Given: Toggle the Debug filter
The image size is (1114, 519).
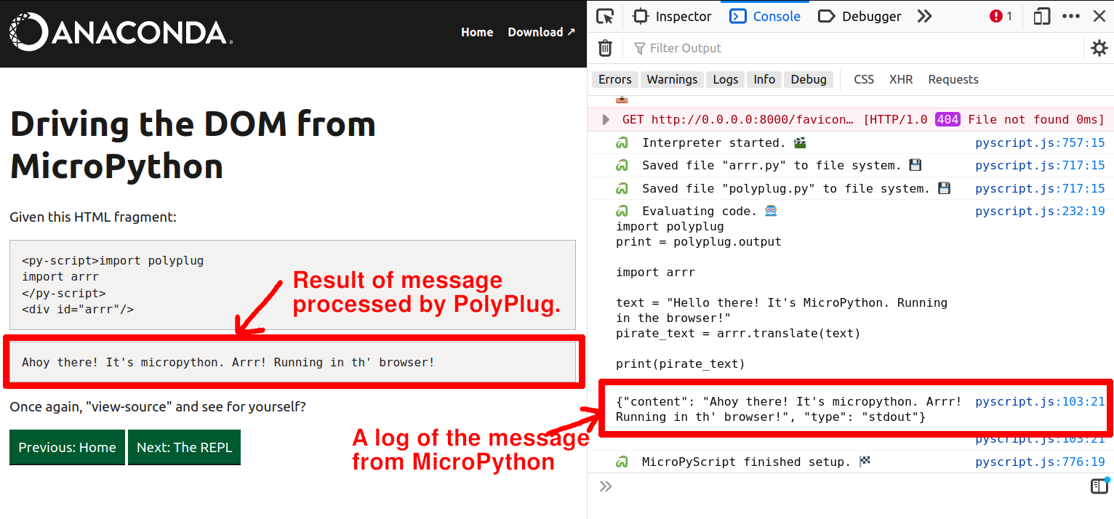Looking at the screenshot, I should [809, 79].
